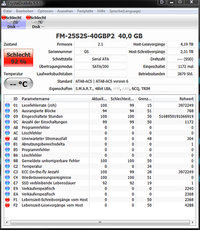Open the Datei menu
The height and width of the screenshot is (230, 200).
(x=8, y=11)
